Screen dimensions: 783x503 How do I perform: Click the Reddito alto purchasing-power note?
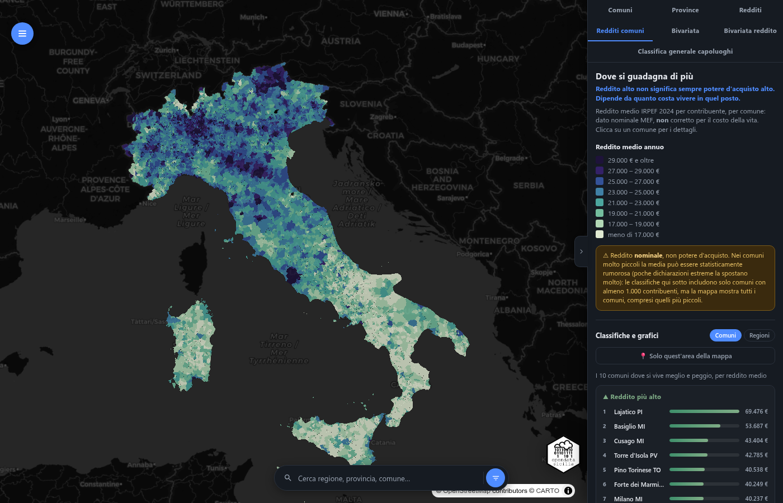coord(685,93)
